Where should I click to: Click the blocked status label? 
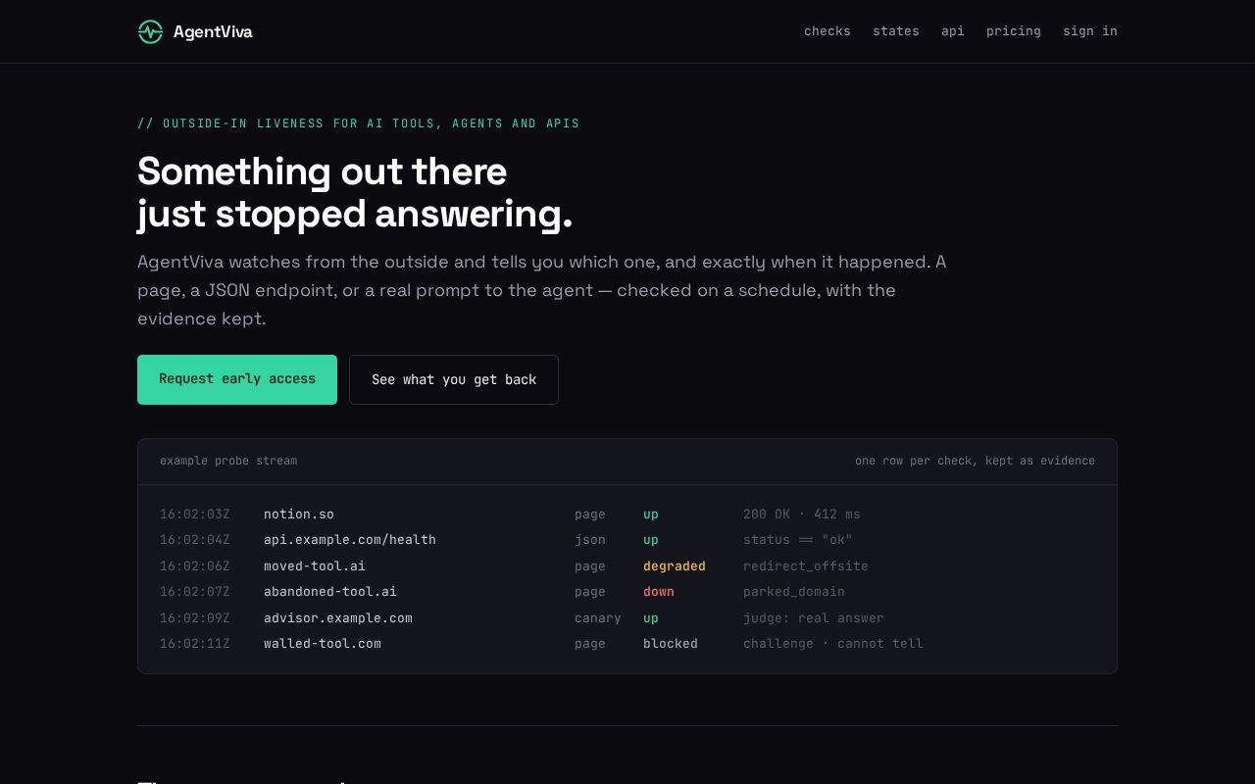[671, 644]
